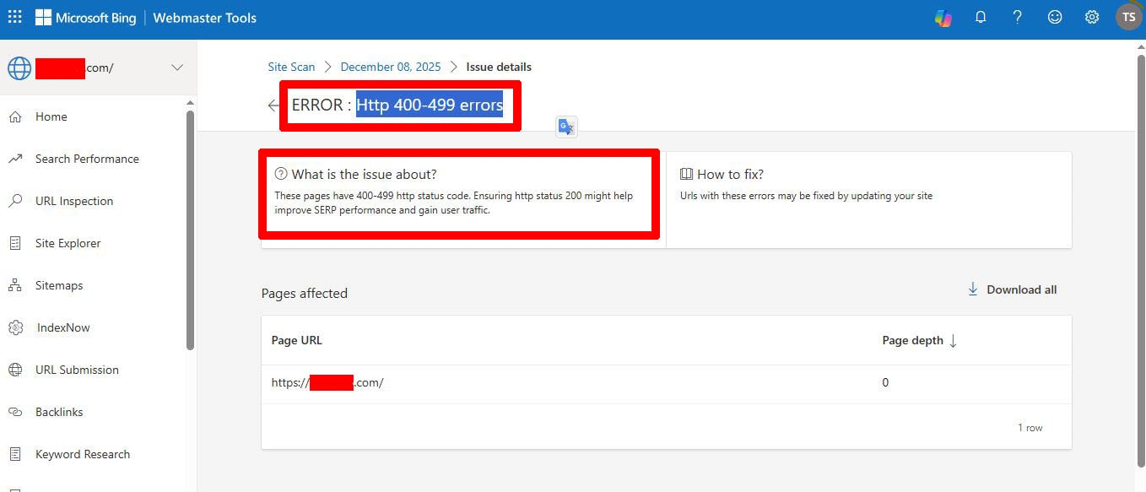Screen dimensions: 1146x492
Task: Expand the site selector dropdown
Action: click(x=176, y=68)
